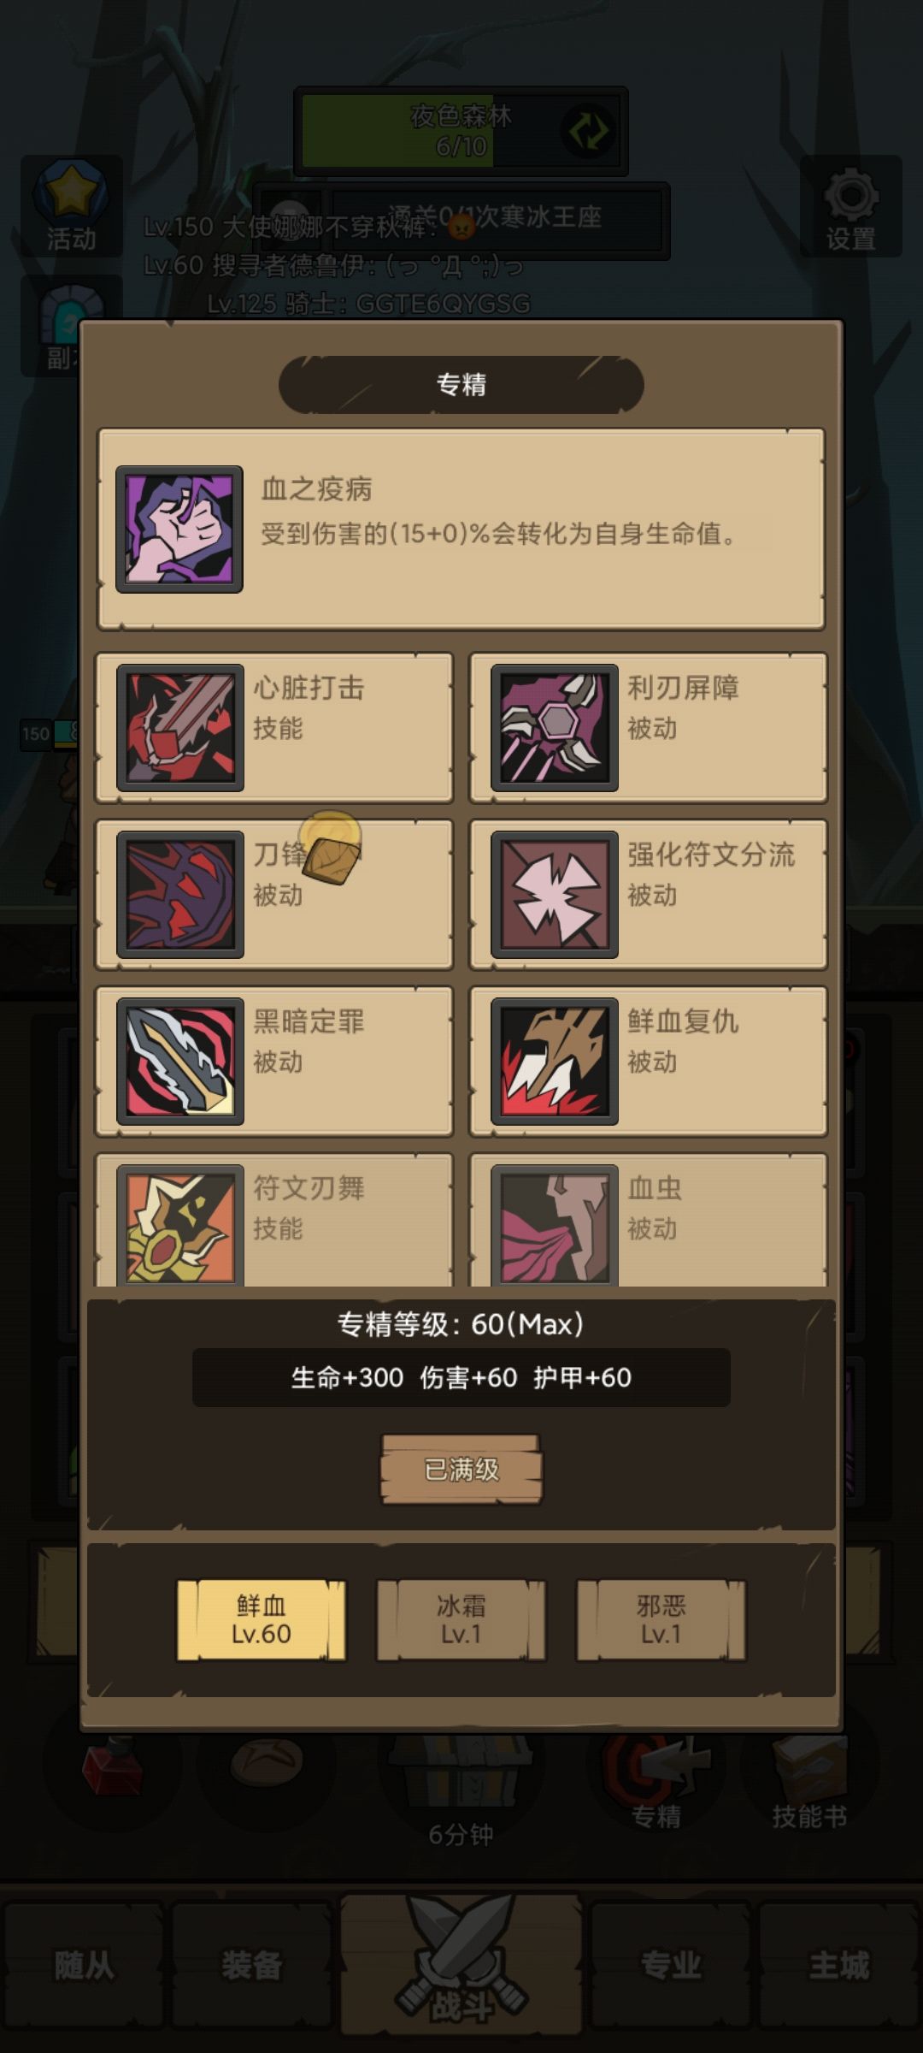Go to the 主城 bottom tab
The image size is (923, 2053).
click(x=839, y=1966)
